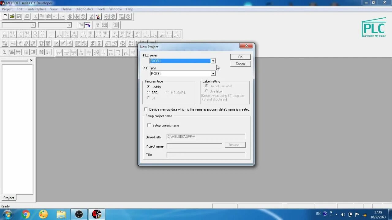The height and width of the screenshot is (220, 392).
Task: Click the Read from PLC toolbar icon
Action: [x=98, y=16]
